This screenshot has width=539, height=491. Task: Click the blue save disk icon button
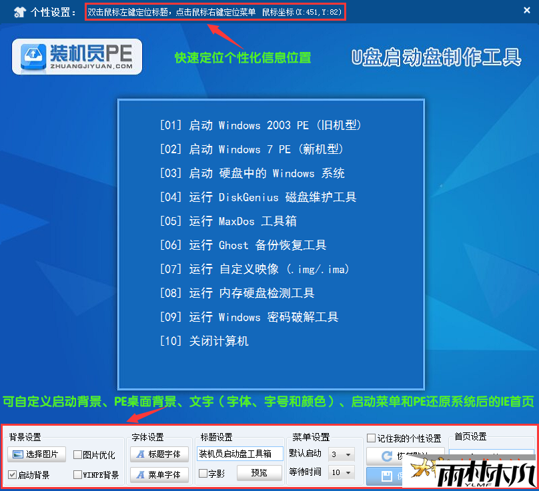(x=385, y=476)
